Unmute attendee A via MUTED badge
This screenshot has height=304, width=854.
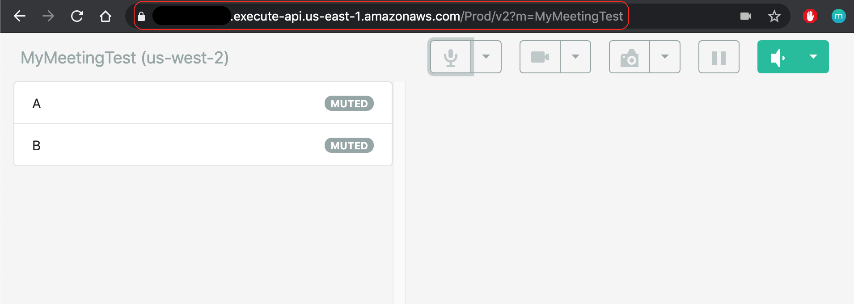tap(348, 103)
